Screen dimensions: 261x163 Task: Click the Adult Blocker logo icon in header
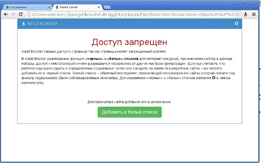[x=24, y=24]
